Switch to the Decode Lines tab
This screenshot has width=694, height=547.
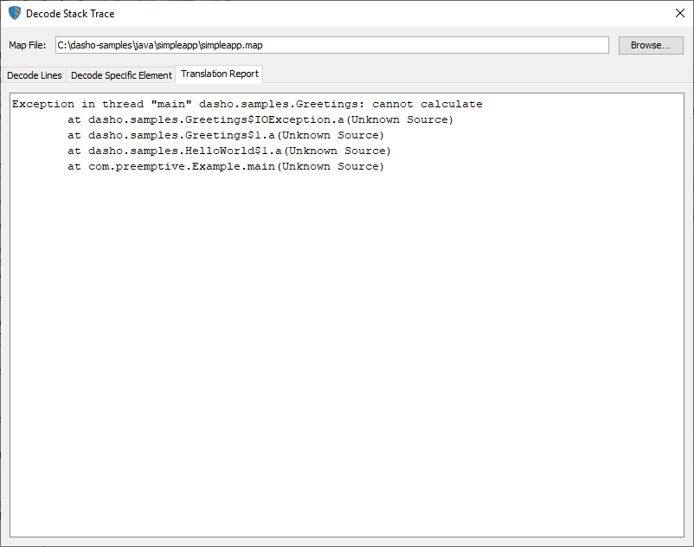34,75
